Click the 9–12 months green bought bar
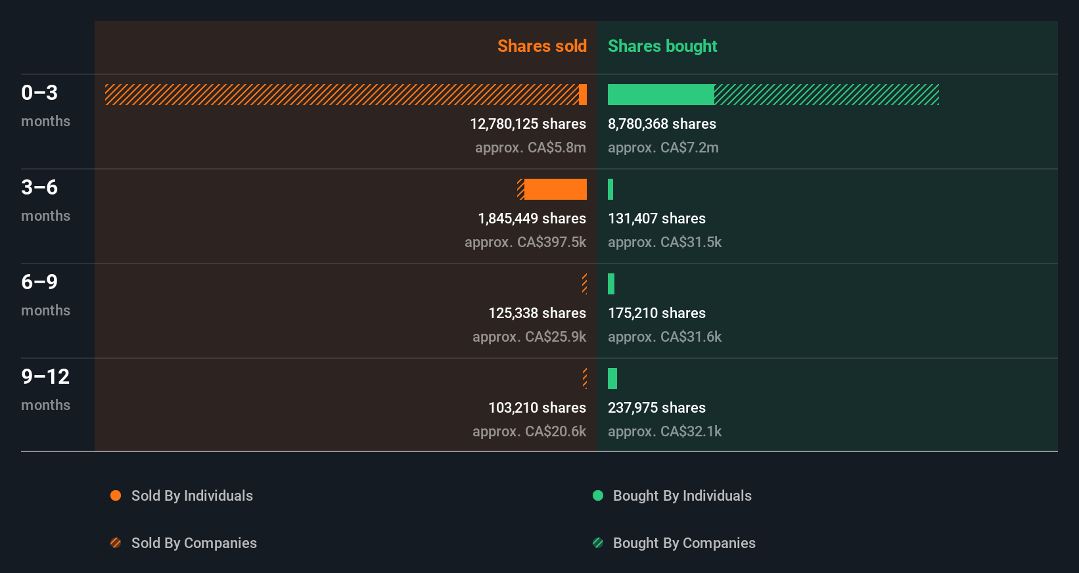Image resolution: width=1079 pixels, height=573 pixels. pyautogui.click(x=612, y=378)
